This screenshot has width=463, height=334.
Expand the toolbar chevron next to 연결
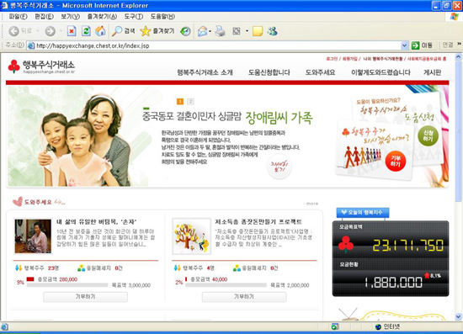tap(459, 44)
